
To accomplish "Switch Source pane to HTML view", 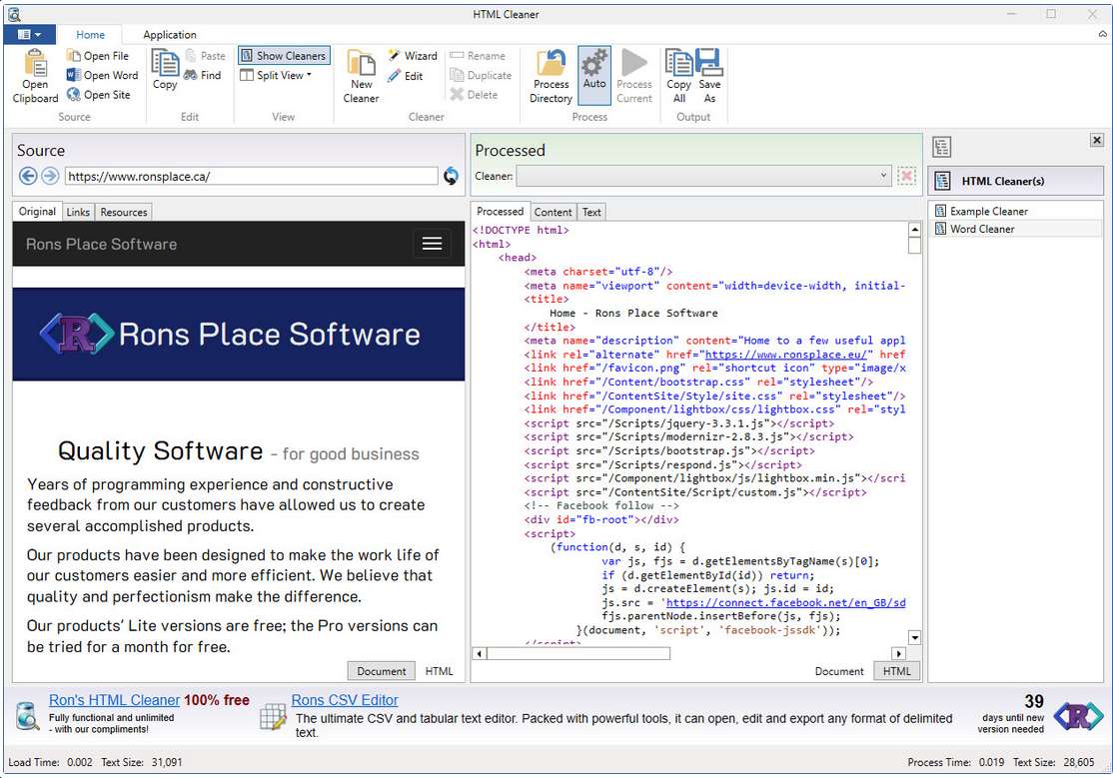I will 440,671.
